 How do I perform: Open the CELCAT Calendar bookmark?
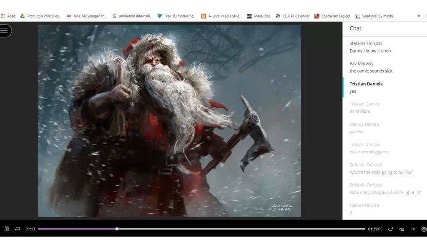(x=292, y=16)
